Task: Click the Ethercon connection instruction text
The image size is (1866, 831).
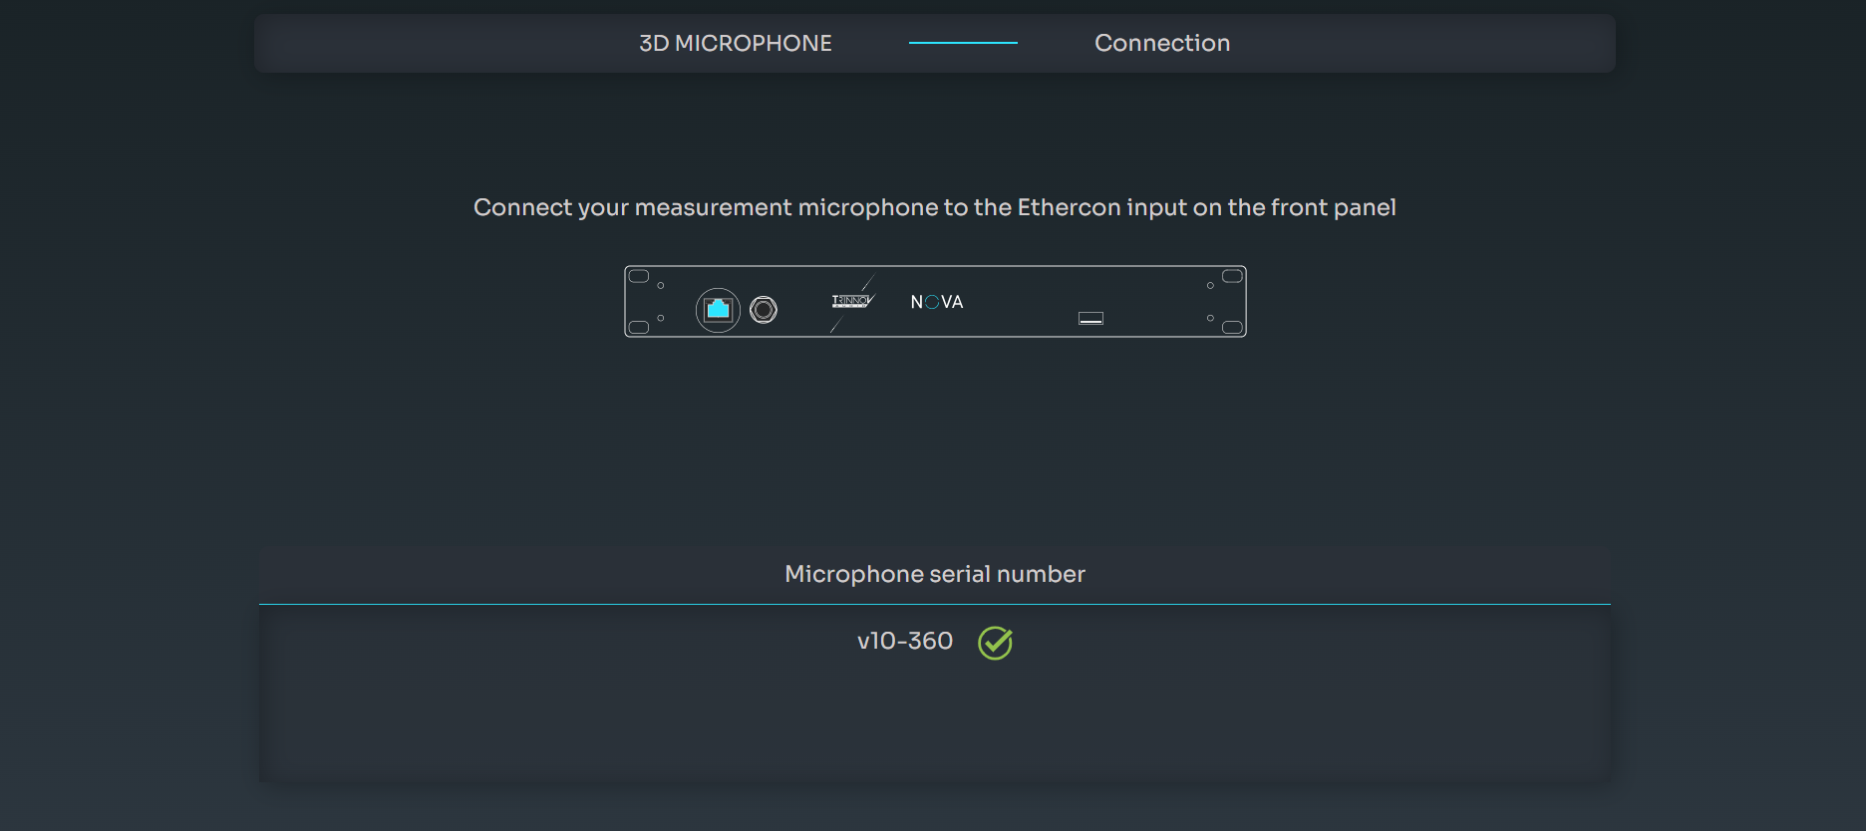Action: (934, 207)
